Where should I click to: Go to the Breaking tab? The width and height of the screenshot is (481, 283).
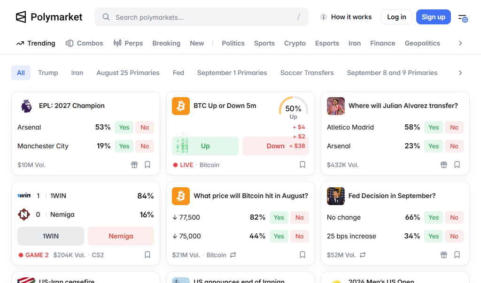tap(166, 43)
